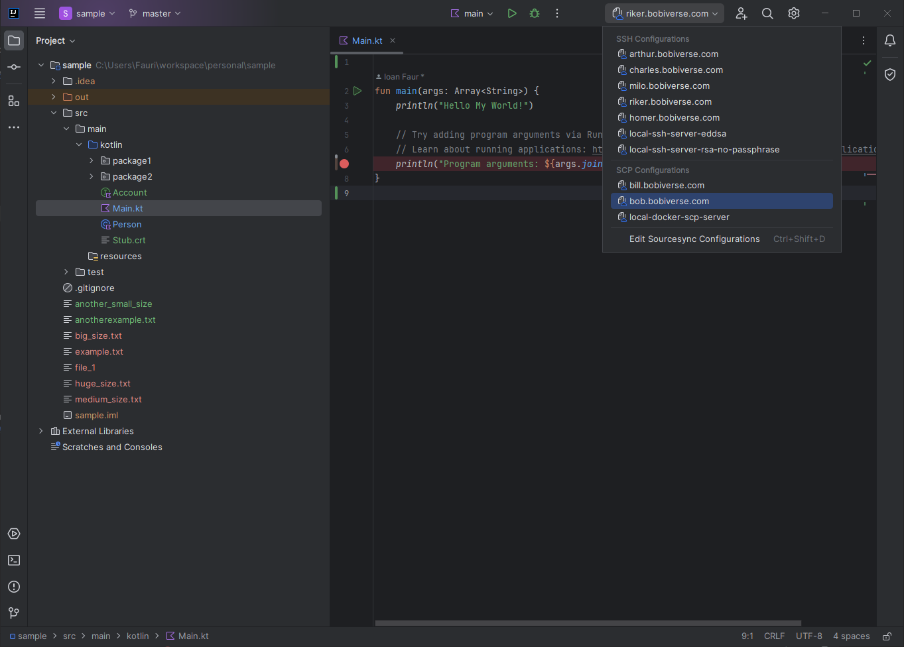Expand package2 in the tree
The image size is (904, 647).
pos(92,176)
